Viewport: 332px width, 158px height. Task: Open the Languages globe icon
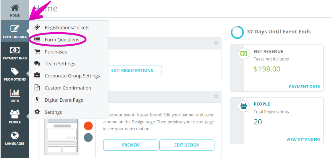tap(15, 135)
